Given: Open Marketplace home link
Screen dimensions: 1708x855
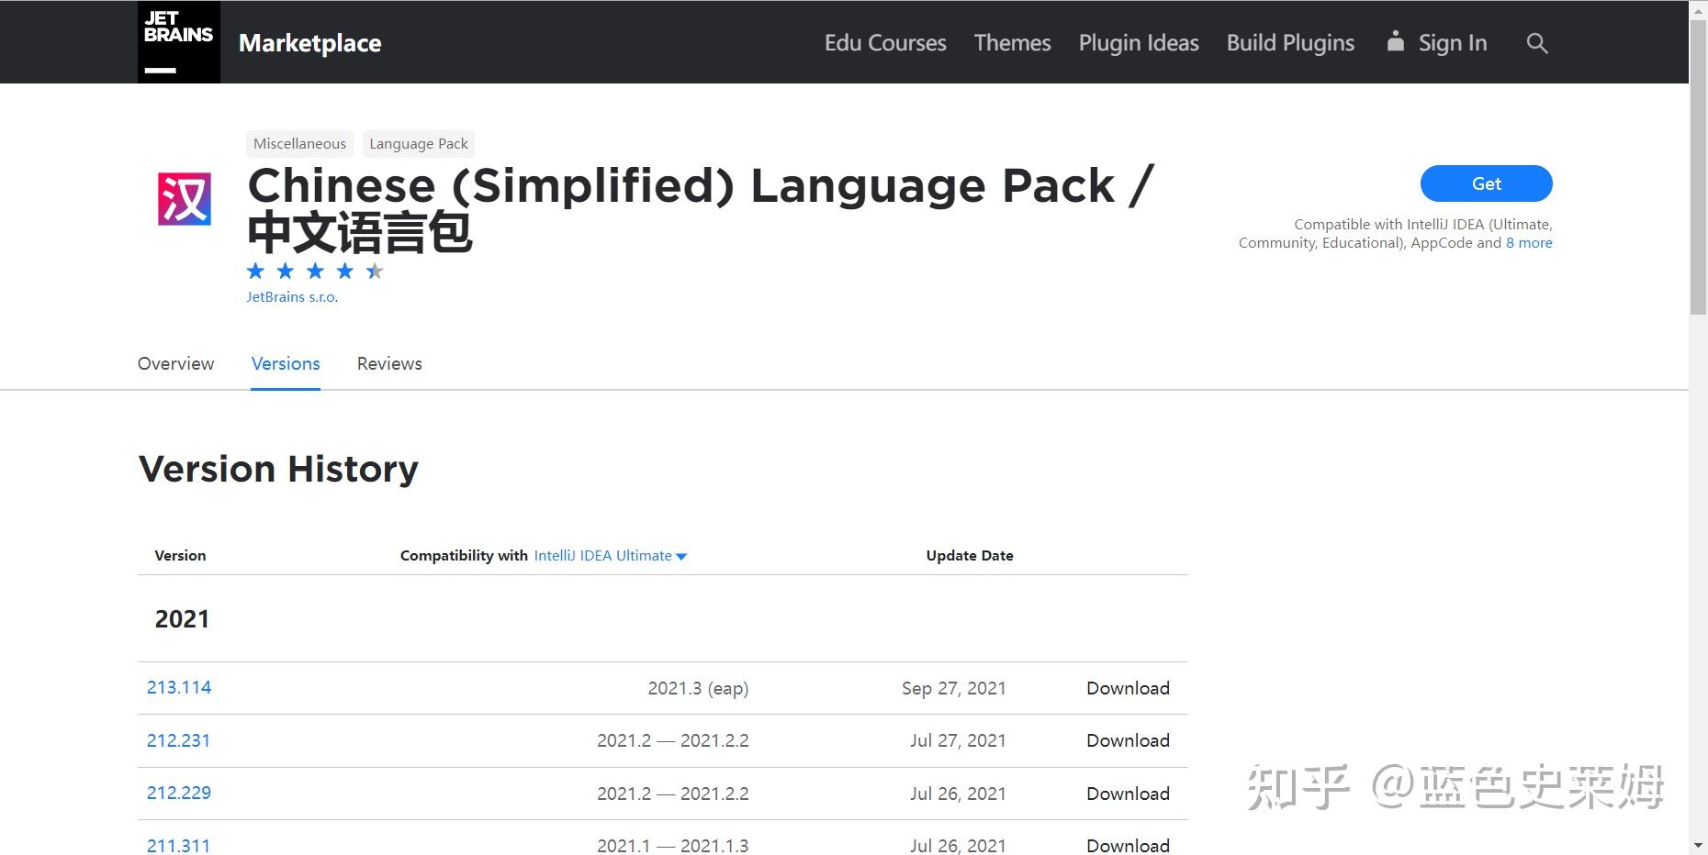Looking at the screenshot, I should [x=309, y=43].
